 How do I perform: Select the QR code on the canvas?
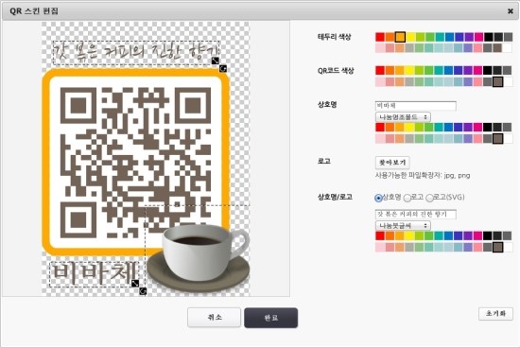pyautogui.click(x=135, y=163)
